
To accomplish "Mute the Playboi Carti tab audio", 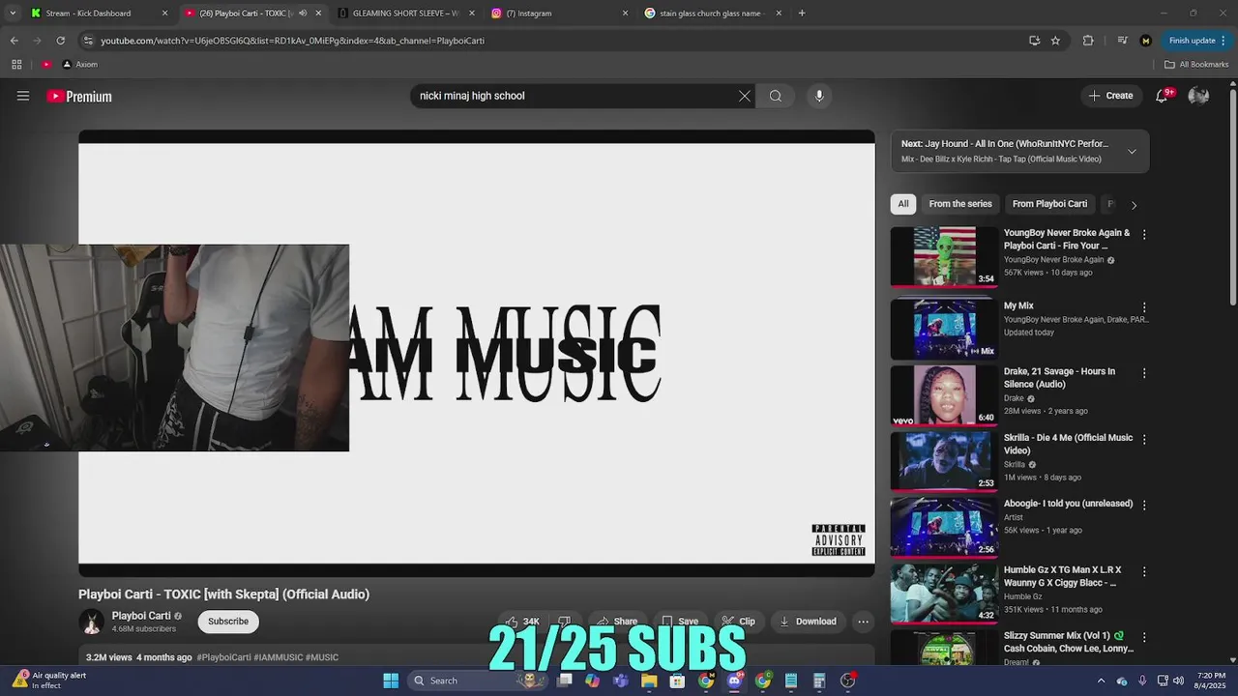I will (x=303, y=14).
